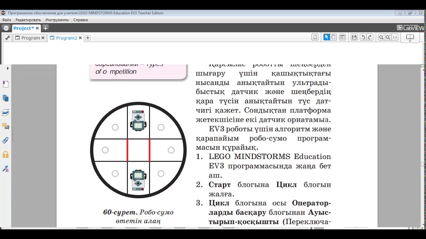Open project properties wrench icon
The image size is (426, 239).
point(7,38)
